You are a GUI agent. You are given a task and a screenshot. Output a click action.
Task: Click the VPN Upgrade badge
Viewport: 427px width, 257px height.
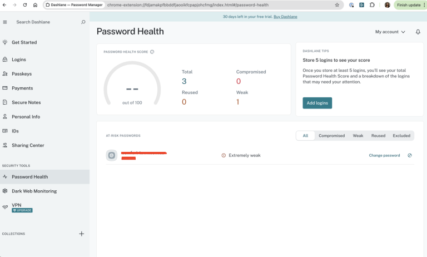[22, 210]
